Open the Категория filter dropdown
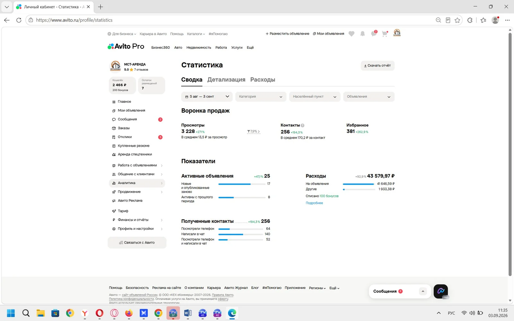Image resolution: width=514 pixels, height=321 pixels. tap(261, 97)
